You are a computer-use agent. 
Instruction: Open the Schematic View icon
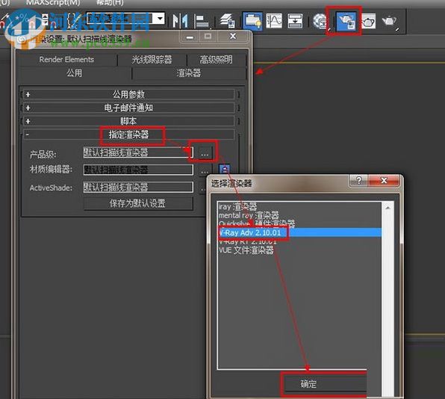point(295,21)
